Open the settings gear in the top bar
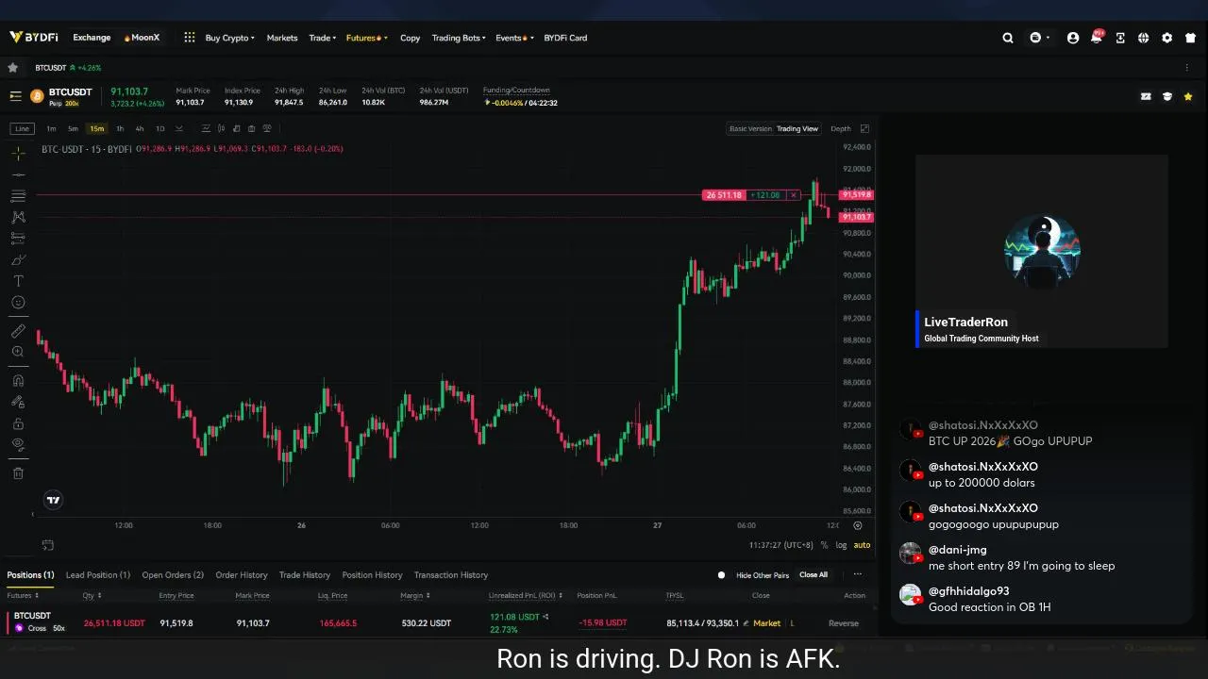Viewport: 1208px width, 679px height. pos(1166,38)
